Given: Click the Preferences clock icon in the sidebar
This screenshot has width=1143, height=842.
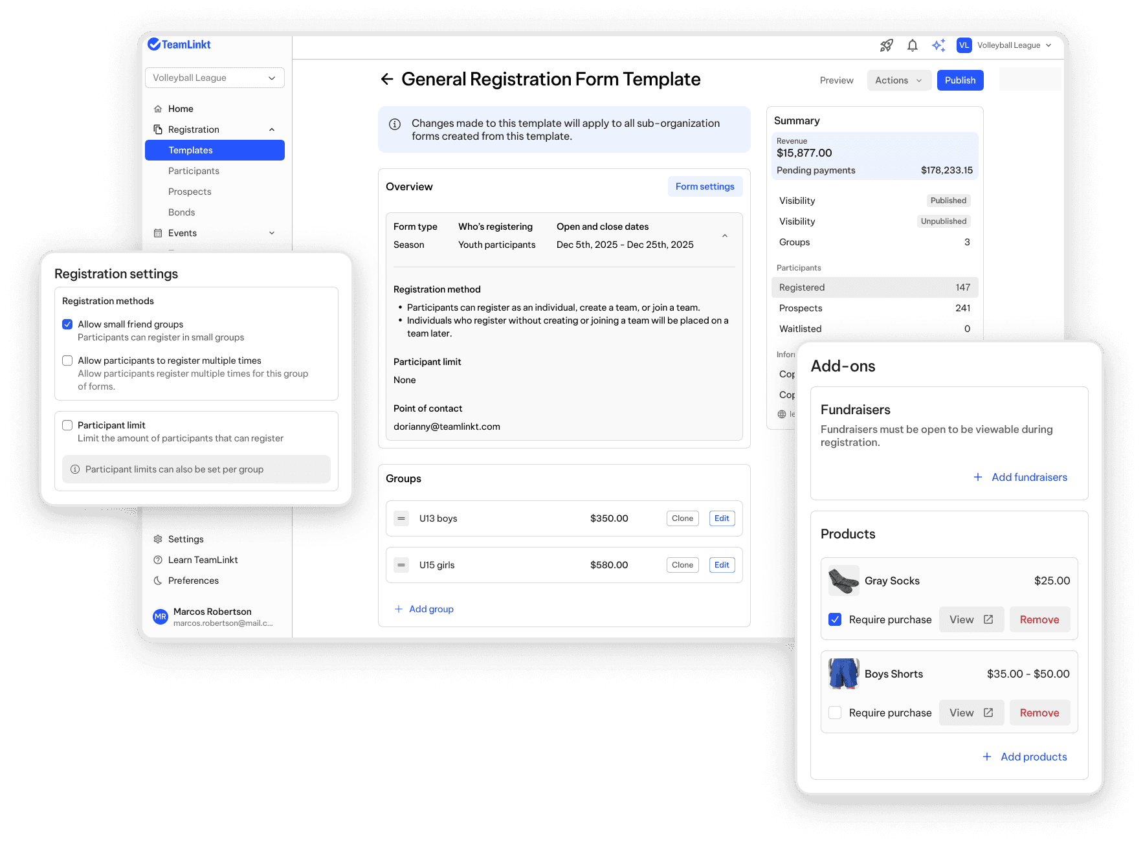Looking at the screenshot, I should [157, 581].
